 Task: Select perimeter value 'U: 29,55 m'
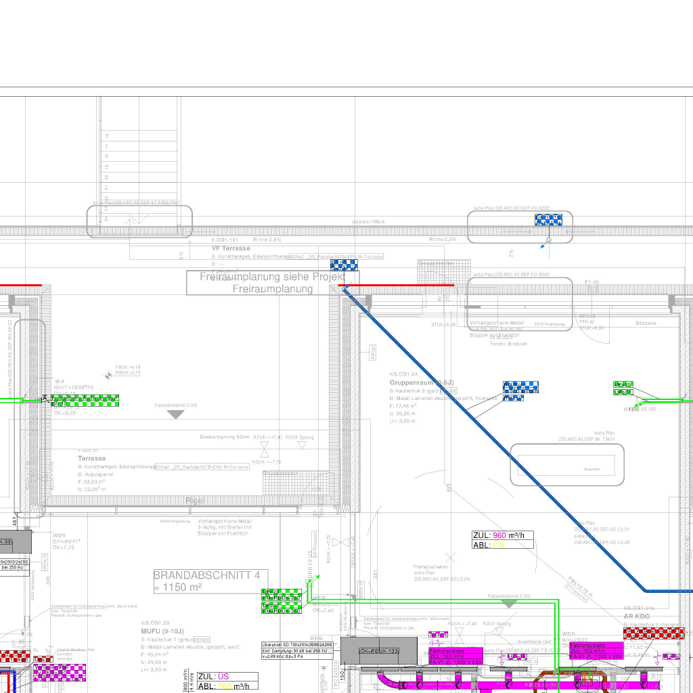pyautogui.click(x=154, y=662)
